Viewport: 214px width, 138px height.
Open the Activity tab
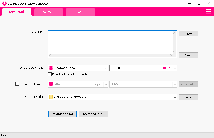[80, 12]
